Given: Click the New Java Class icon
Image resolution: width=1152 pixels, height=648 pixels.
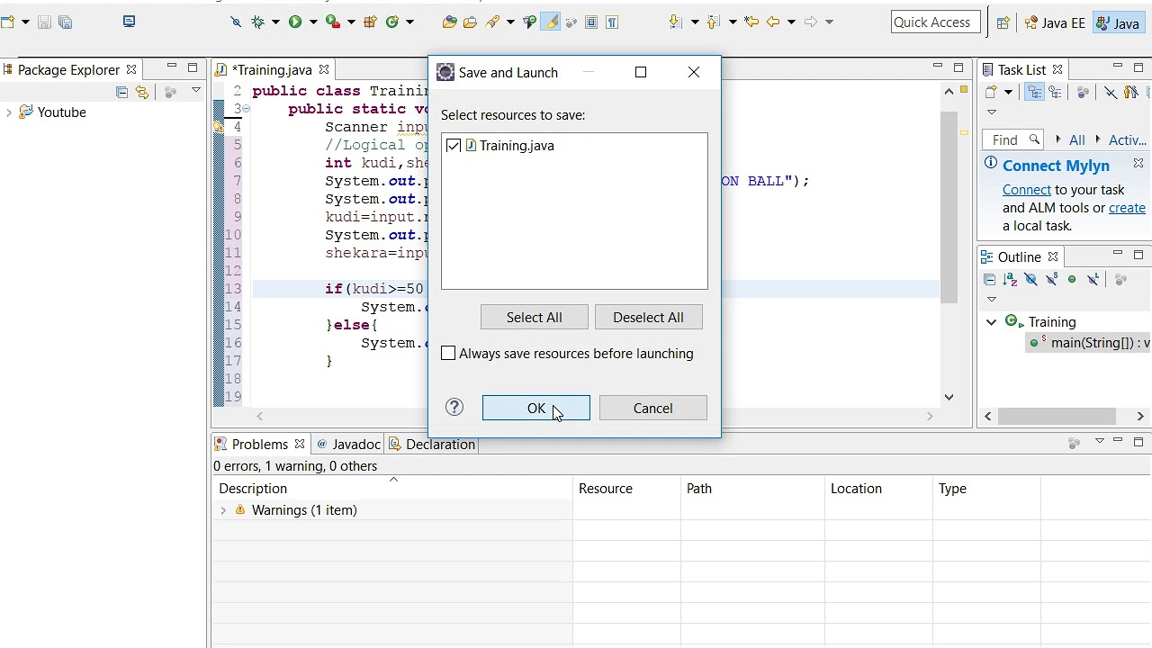Looking at the screenshot, I should pos(391,22).
